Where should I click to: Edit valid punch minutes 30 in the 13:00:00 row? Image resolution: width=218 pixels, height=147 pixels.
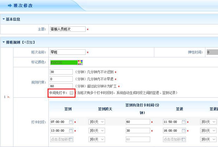(138, 130)
